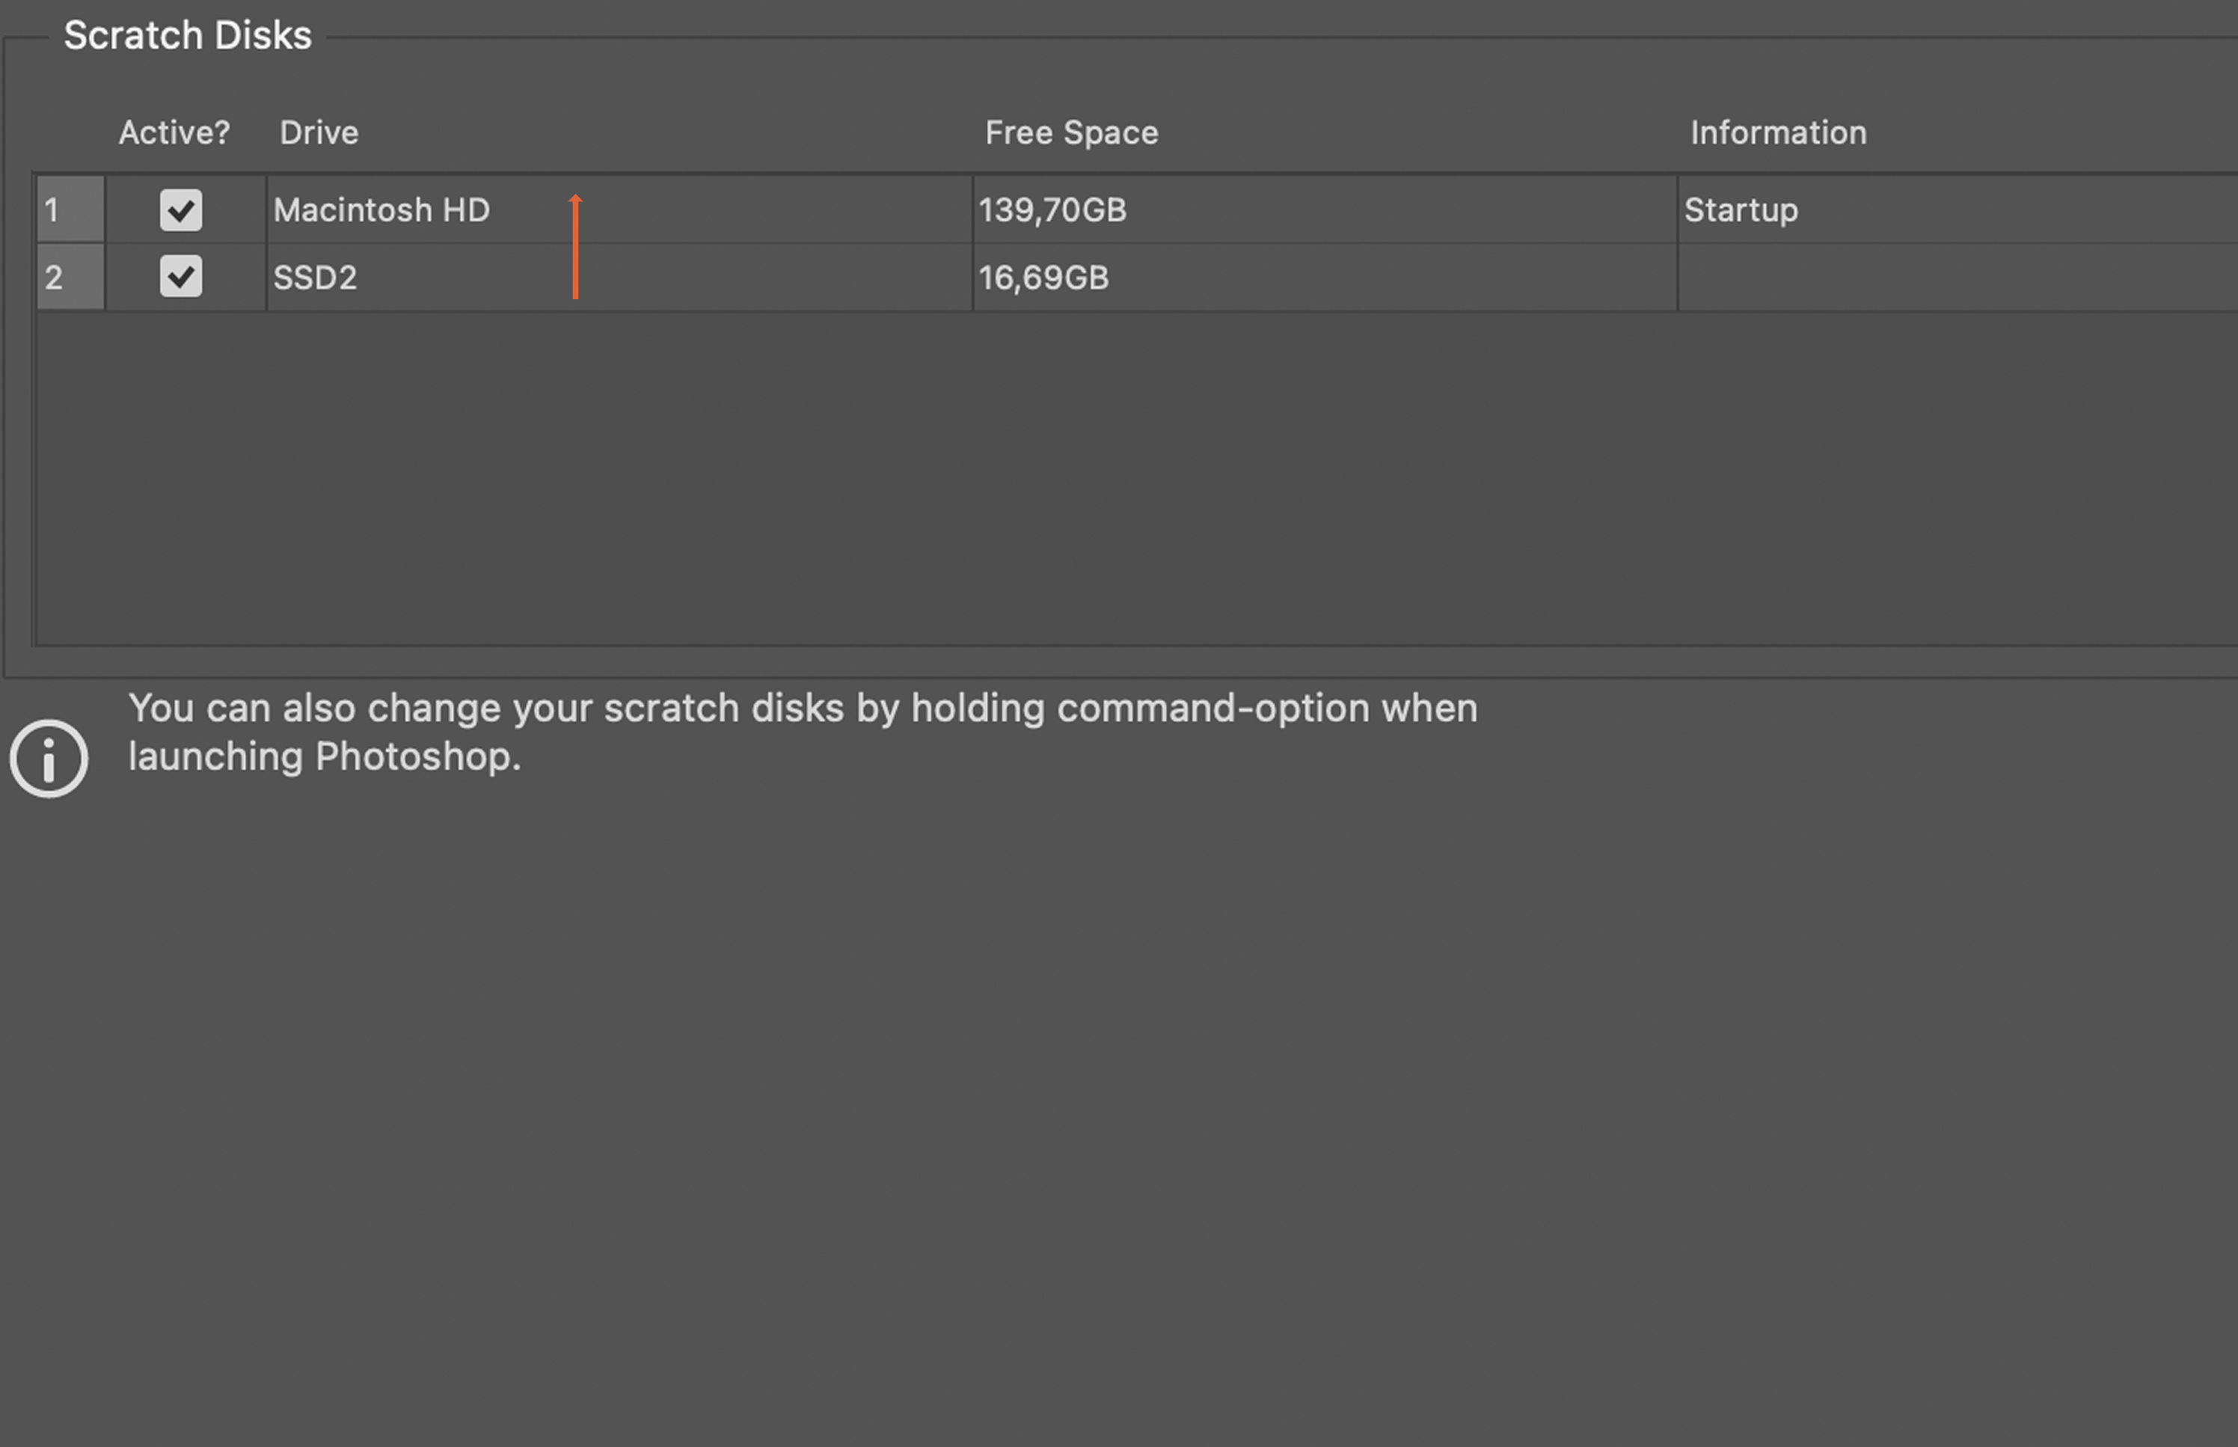
Task: Click the empty Information cell for SSD2
Action: point(1954,278)
